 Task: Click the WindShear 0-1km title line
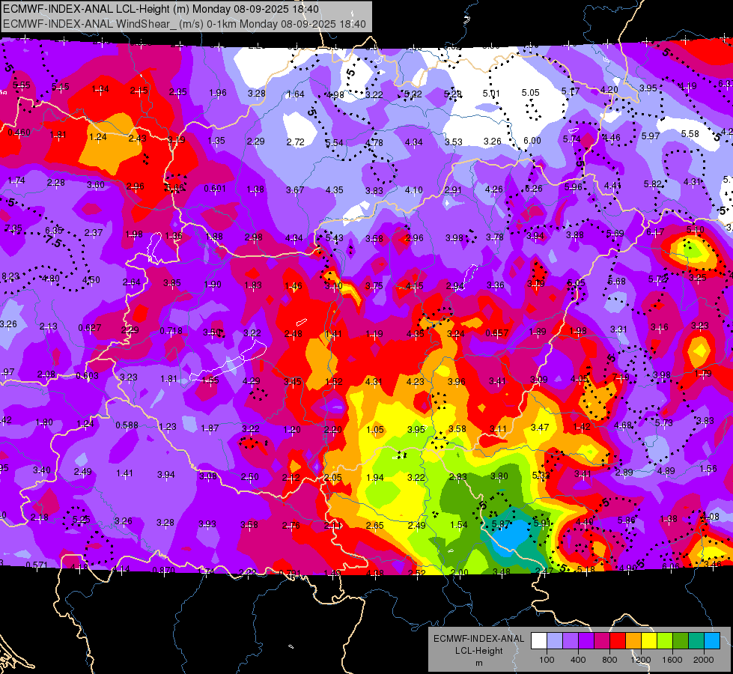[x=184, y=24]
